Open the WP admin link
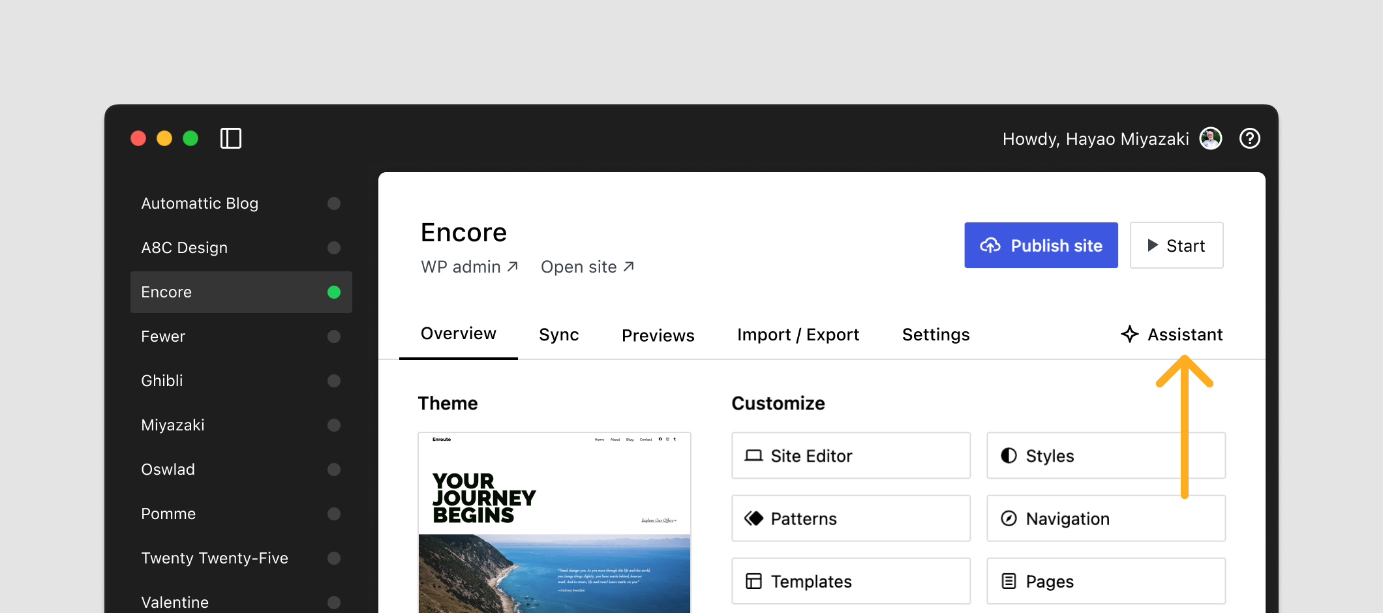This screenshot has width=1383, height=613. point(469,266)
